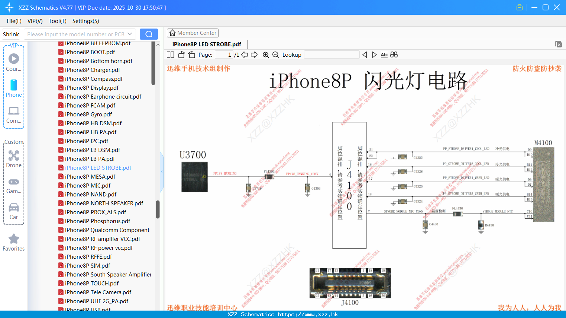The height and width of the screenshot is (318, 566).
Task: Find next lookup result triangle
Action: click(x=374, y=55)
